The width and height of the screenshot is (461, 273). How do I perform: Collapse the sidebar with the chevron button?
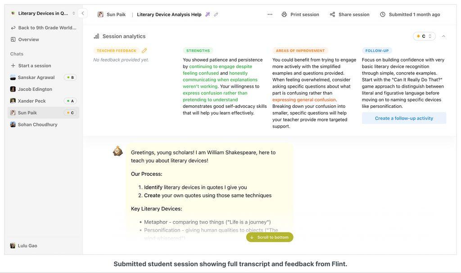click(x=83, y=13)
